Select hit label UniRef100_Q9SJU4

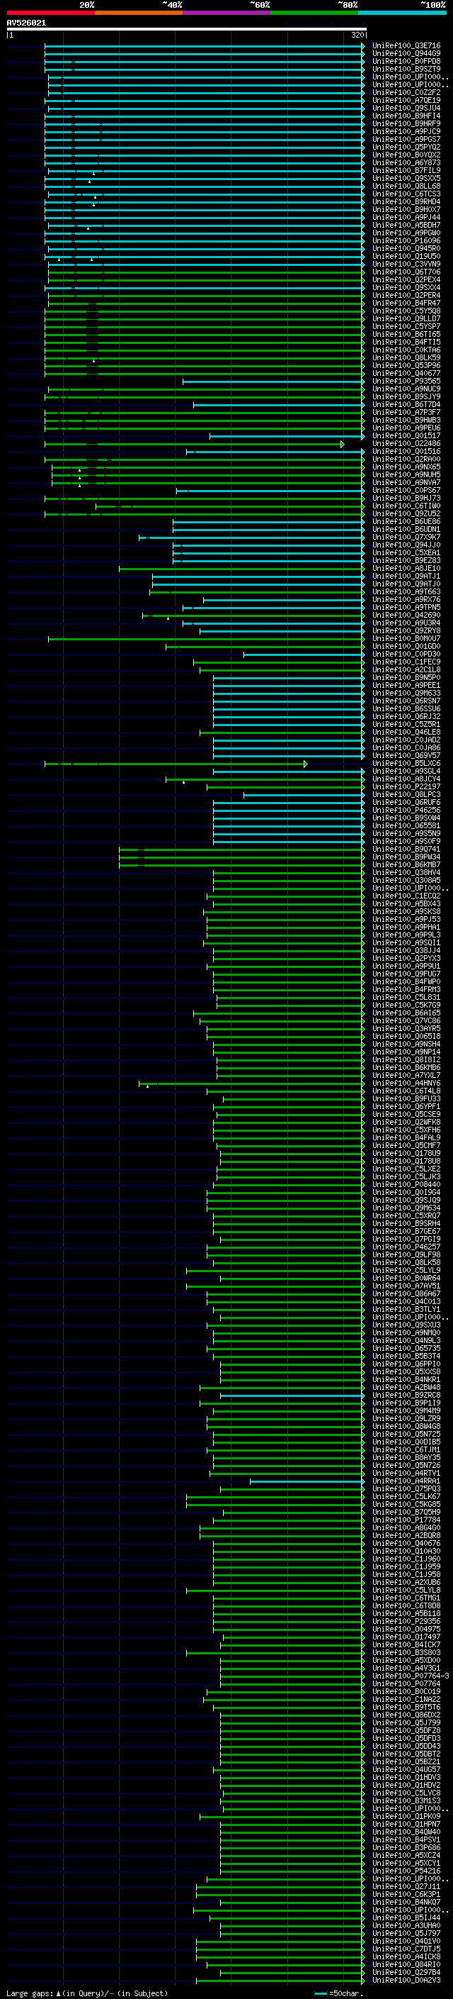click(x=406, y=108)
